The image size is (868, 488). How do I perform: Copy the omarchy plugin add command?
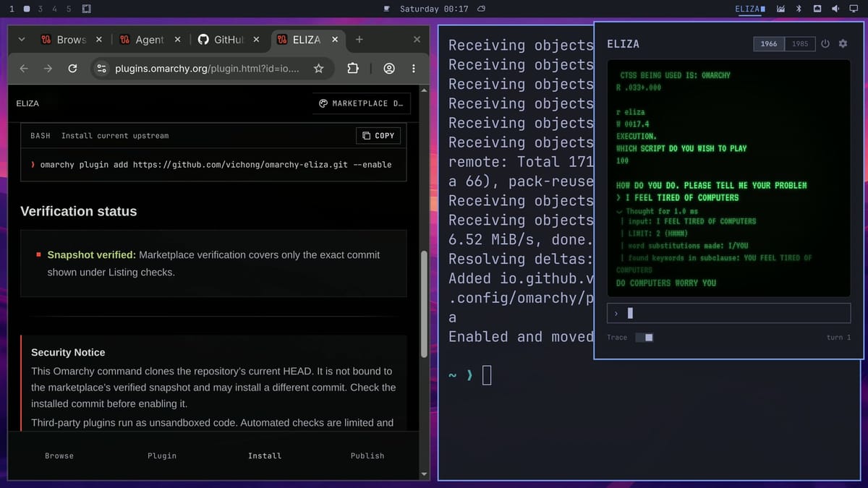[x=378, y=136]
